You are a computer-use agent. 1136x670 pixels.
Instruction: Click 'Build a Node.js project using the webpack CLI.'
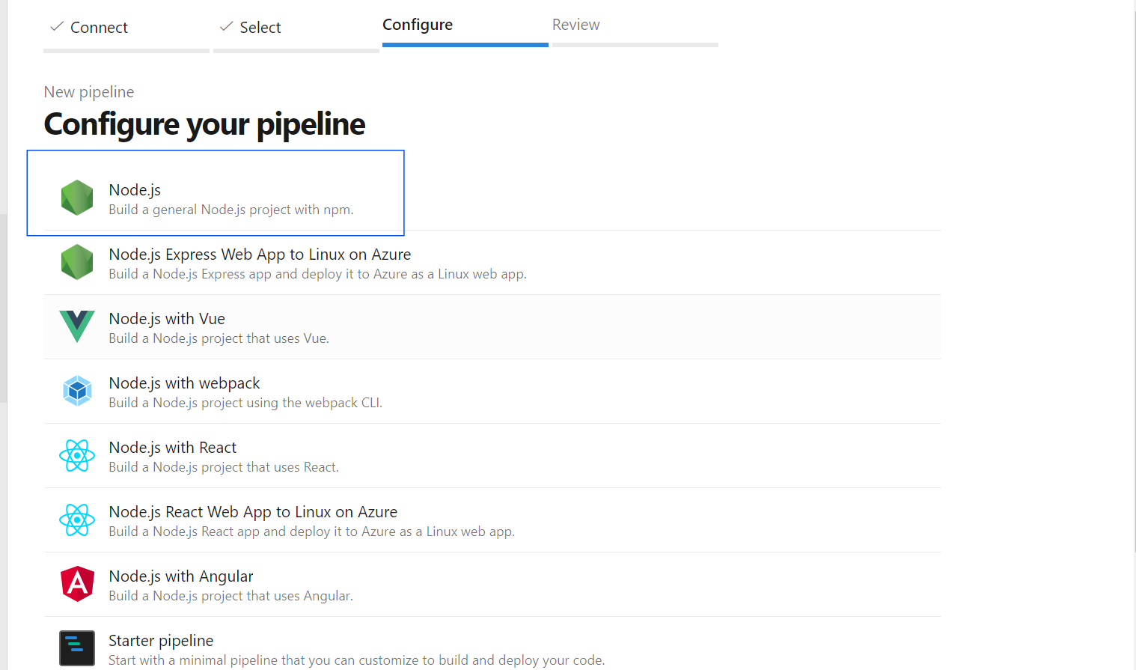pos(245,403)
